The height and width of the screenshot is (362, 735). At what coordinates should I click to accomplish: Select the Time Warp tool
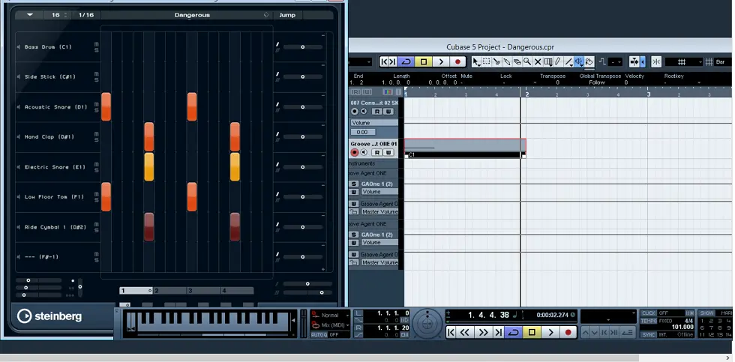tap(547, 61)
